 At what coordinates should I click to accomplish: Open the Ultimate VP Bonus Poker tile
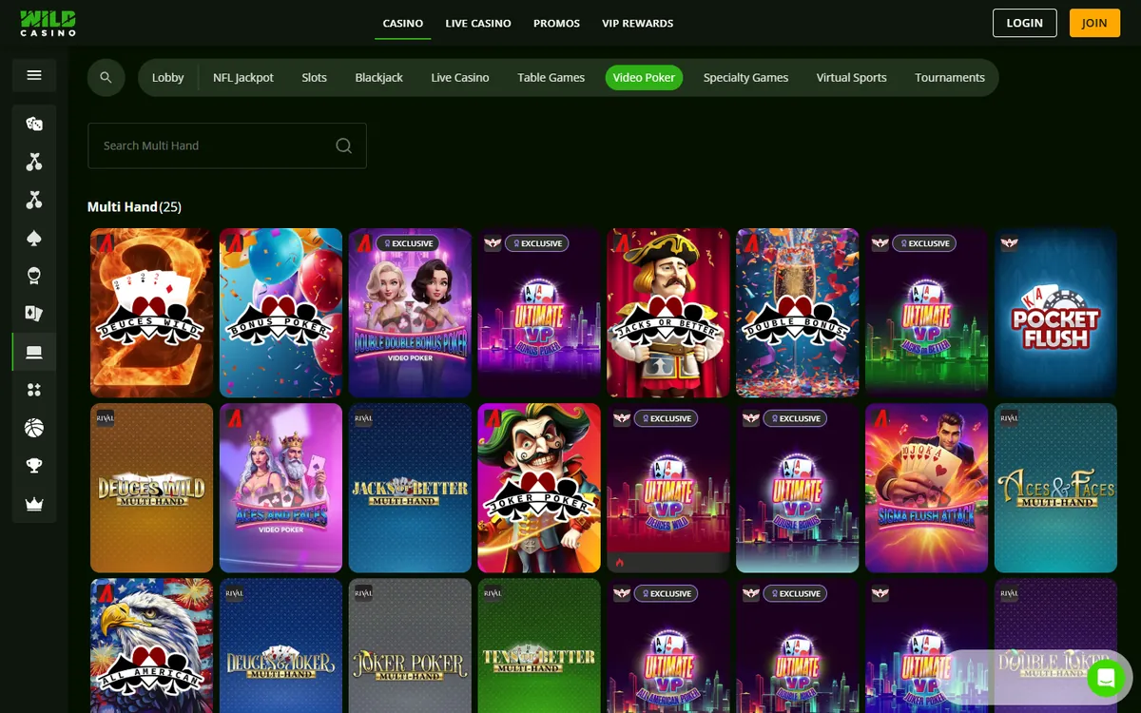(539, 313)
